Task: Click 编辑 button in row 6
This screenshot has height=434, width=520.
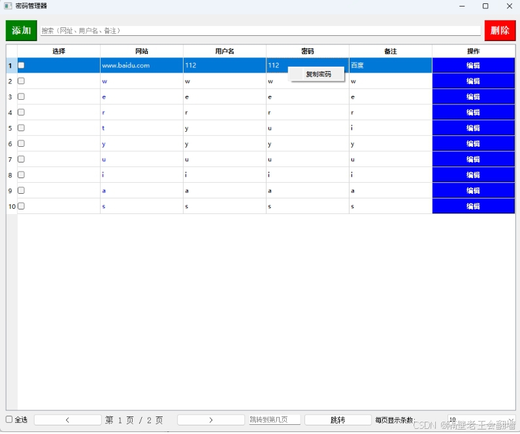Action: 473,144
